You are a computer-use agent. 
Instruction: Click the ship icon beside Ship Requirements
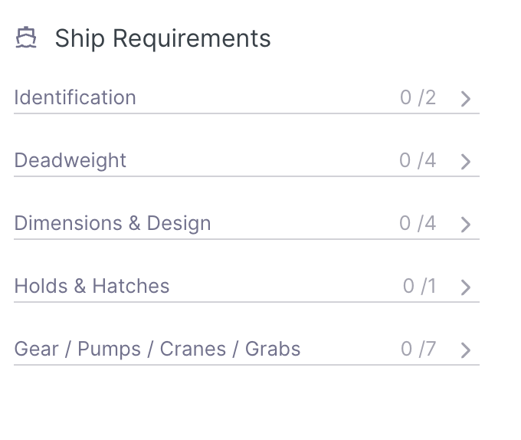click(x=27, y=38)
